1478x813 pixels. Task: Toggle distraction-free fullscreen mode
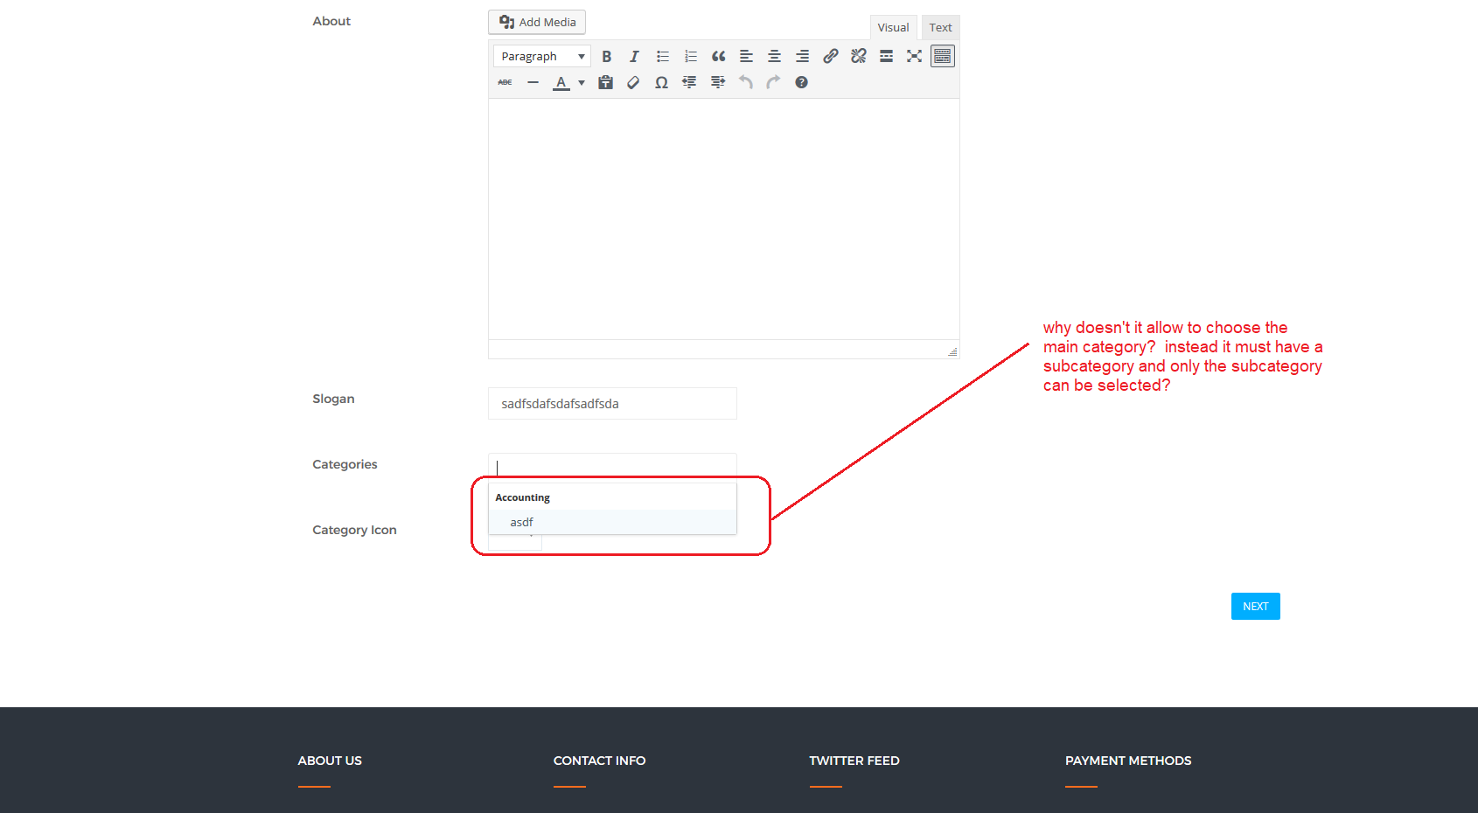[914, 57]
